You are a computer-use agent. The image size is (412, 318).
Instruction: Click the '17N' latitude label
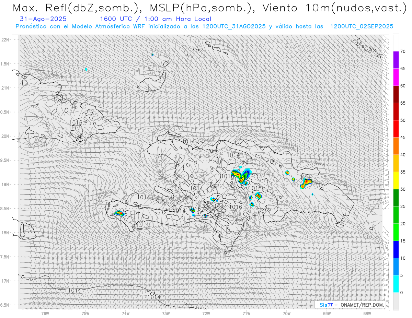(5, 281)
